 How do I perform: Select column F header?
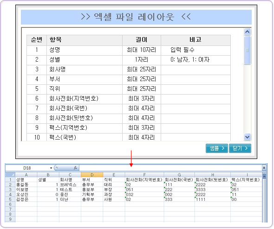point(144,175)
